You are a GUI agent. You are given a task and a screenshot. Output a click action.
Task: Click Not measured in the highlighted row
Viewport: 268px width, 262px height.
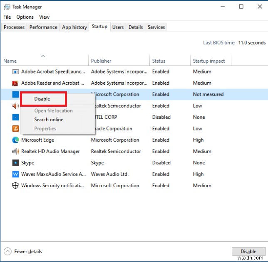tap(208, 94)
